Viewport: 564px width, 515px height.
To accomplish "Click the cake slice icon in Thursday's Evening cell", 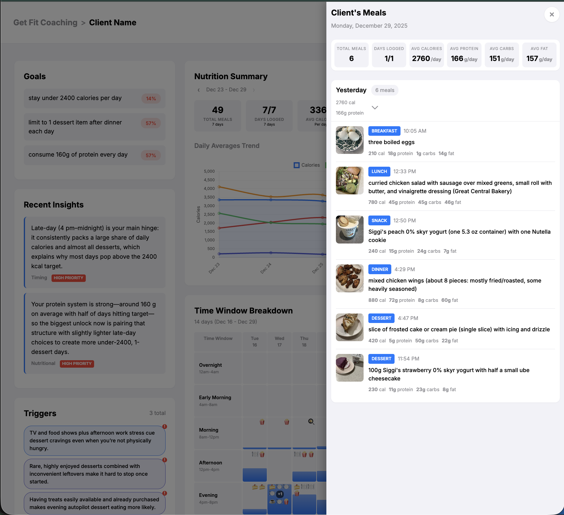I will pyautogui.click(x=297, y=487).
